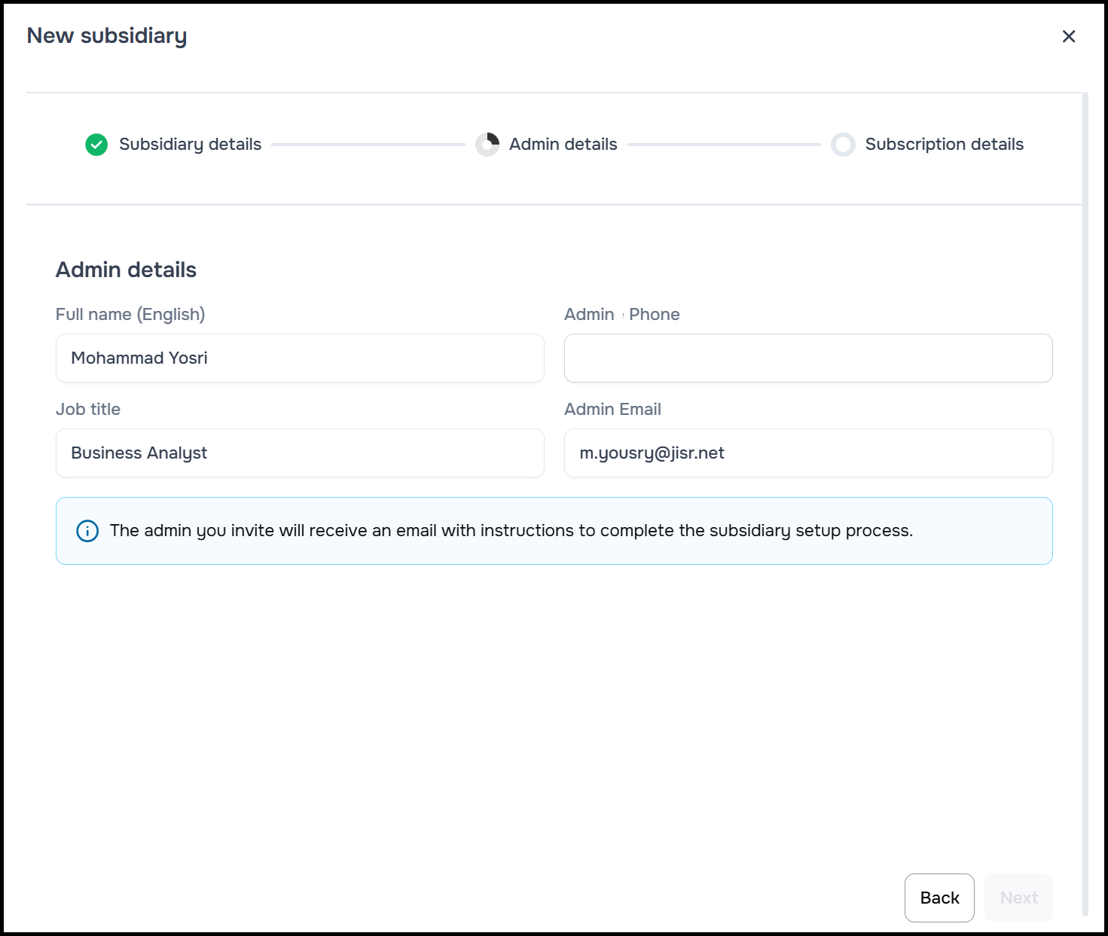Click the green completed checkmark icon

[96, 145]
